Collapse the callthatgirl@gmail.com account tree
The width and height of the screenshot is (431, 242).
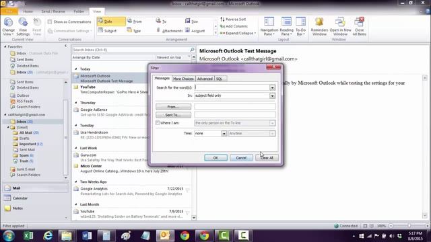pos(5,115)
